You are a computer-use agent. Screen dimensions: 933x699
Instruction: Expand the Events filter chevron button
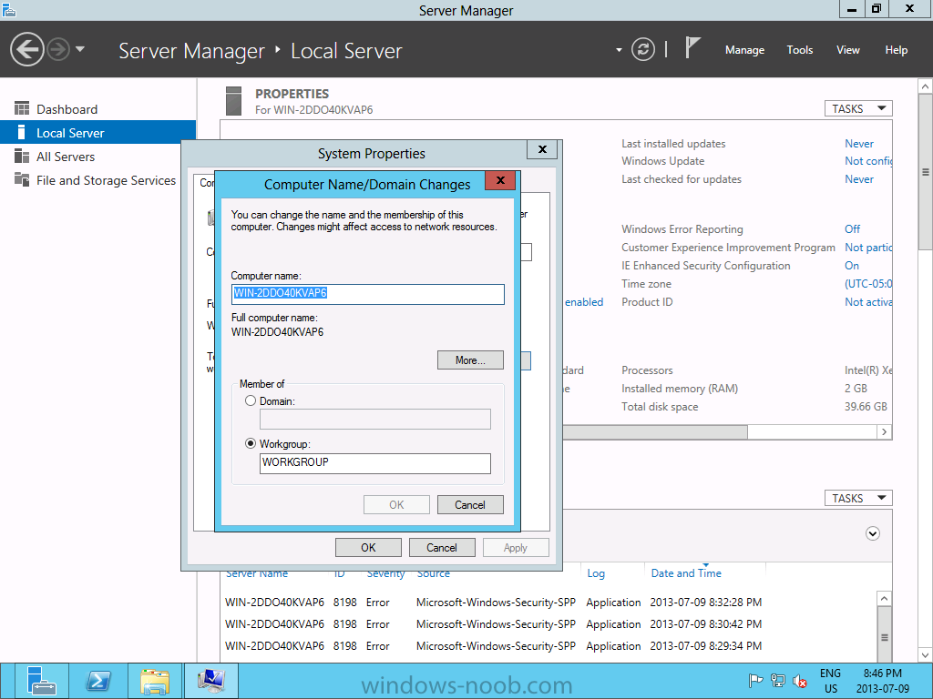pyautogui.click(x=872, y=533)
